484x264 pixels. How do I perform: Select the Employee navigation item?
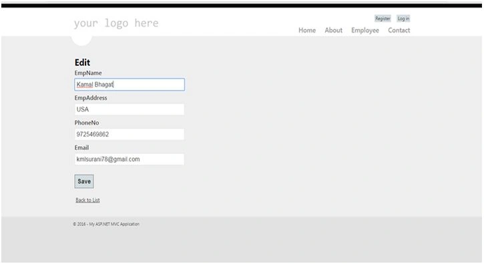pyautogui.click(x=365, y=30)
